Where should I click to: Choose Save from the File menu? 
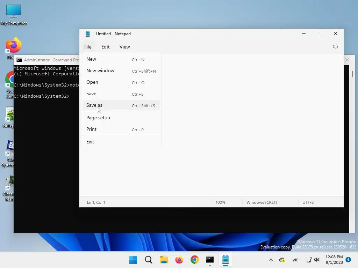[x=121, y=94]
